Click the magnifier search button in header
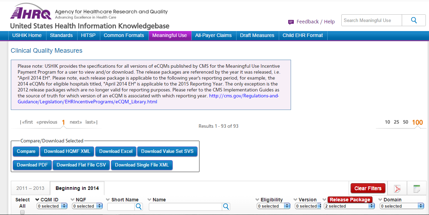The width and height of the screenshot is (429, 215). point(414,20)
